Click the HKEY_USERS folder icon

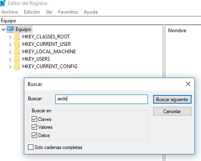[x=17, y=59]
